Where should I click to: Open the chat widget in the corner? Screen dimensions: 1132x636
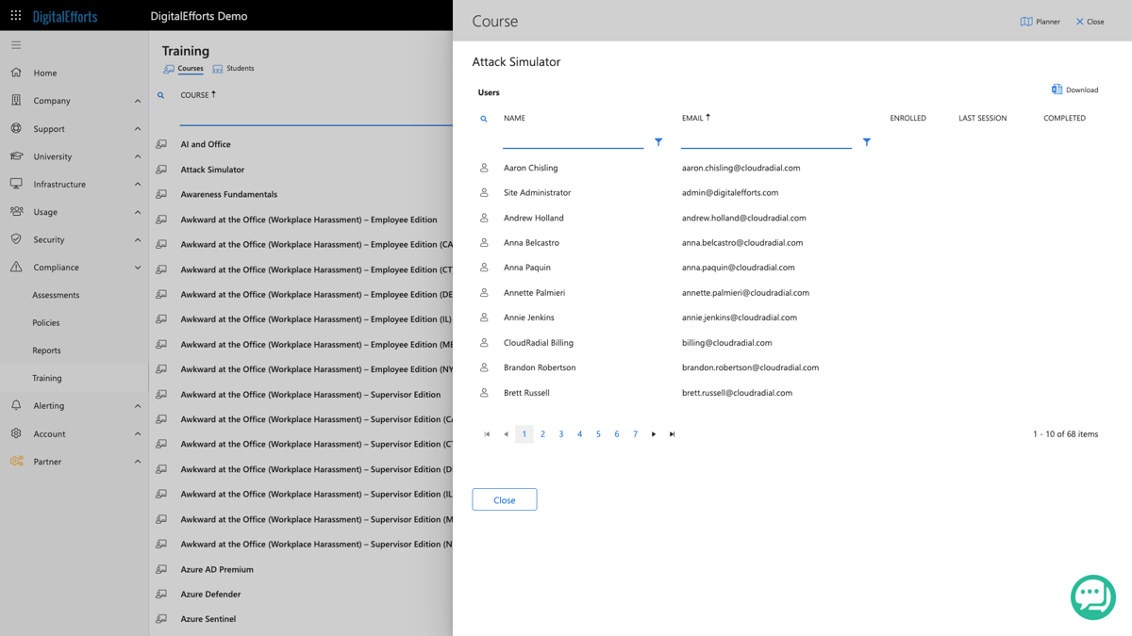(x=1092, y=596)
